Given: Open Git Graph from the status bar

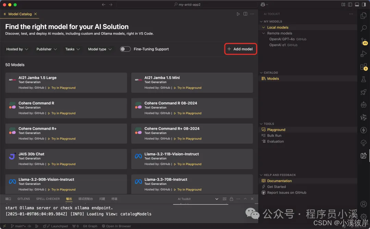Looking at the screenshot, I should click(x=90, y=226).
